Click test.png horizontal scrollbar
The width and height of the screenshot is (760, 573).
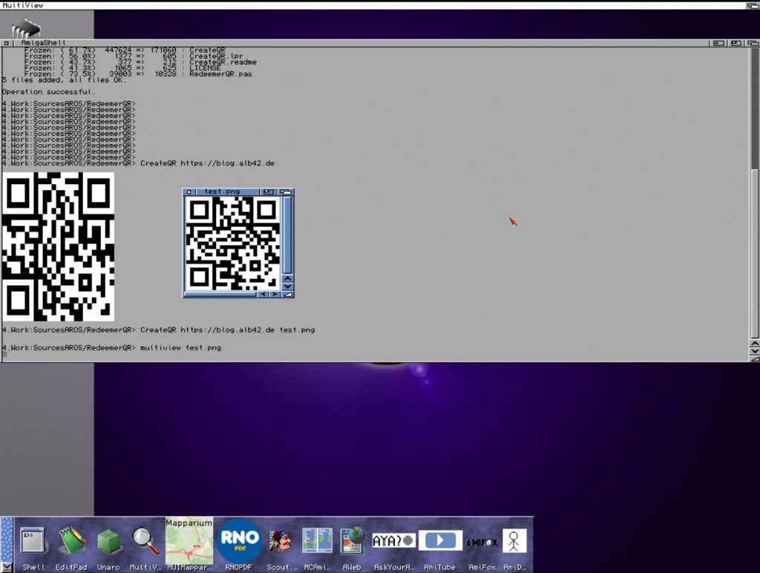coord(220,294)
